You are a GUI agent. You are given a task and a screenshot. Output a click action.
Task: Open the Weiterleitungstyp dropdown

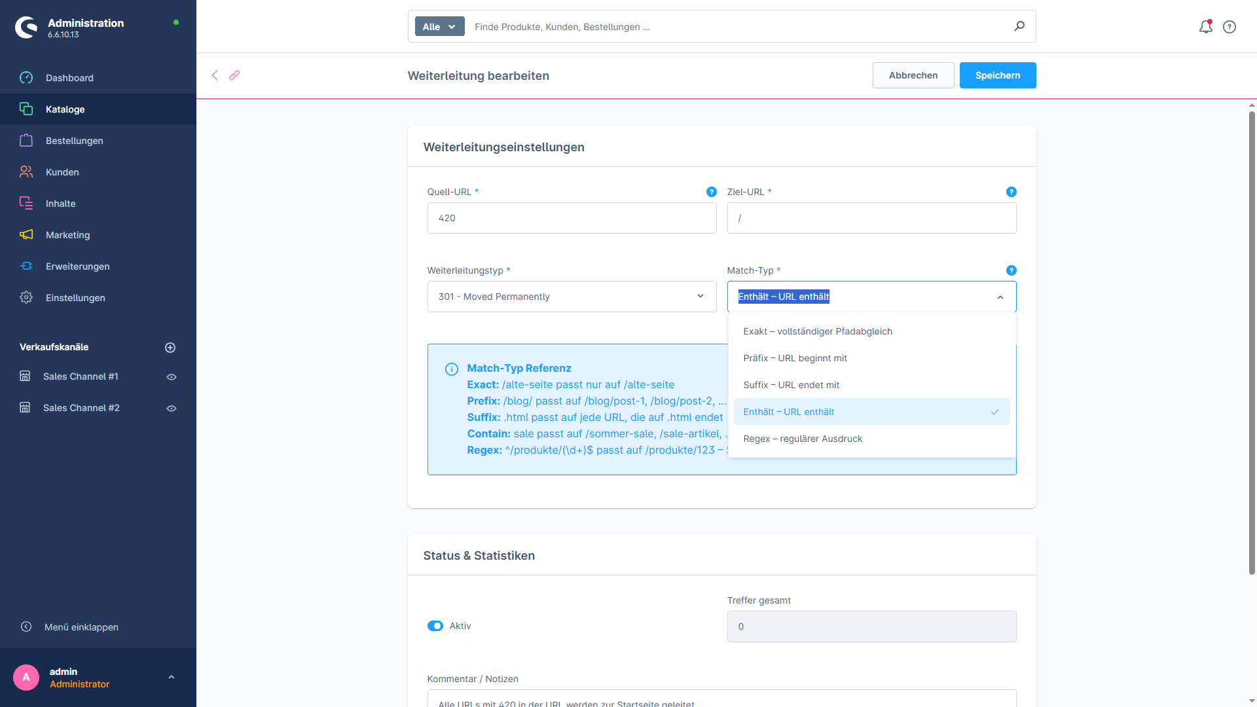pyautogui.click(x=572, y=297)
